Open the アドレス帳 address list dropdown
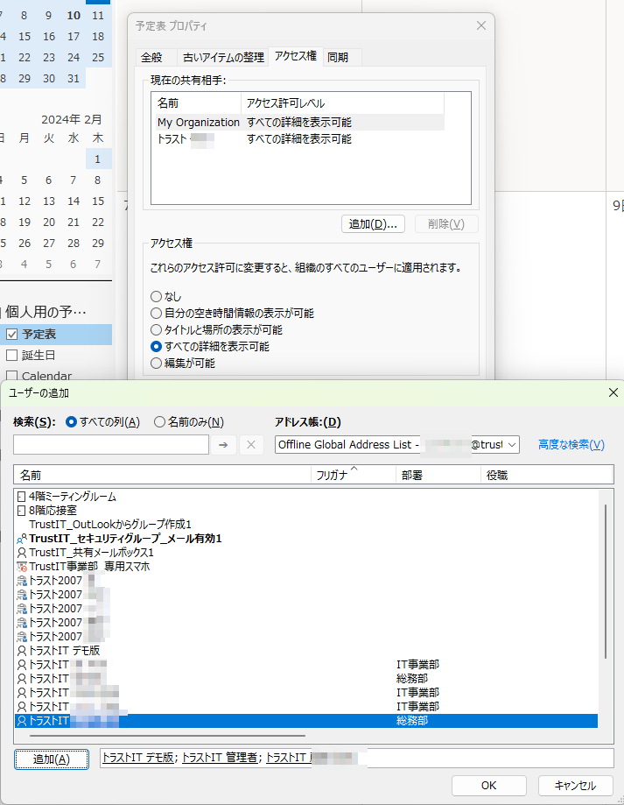 pos(512,445)
